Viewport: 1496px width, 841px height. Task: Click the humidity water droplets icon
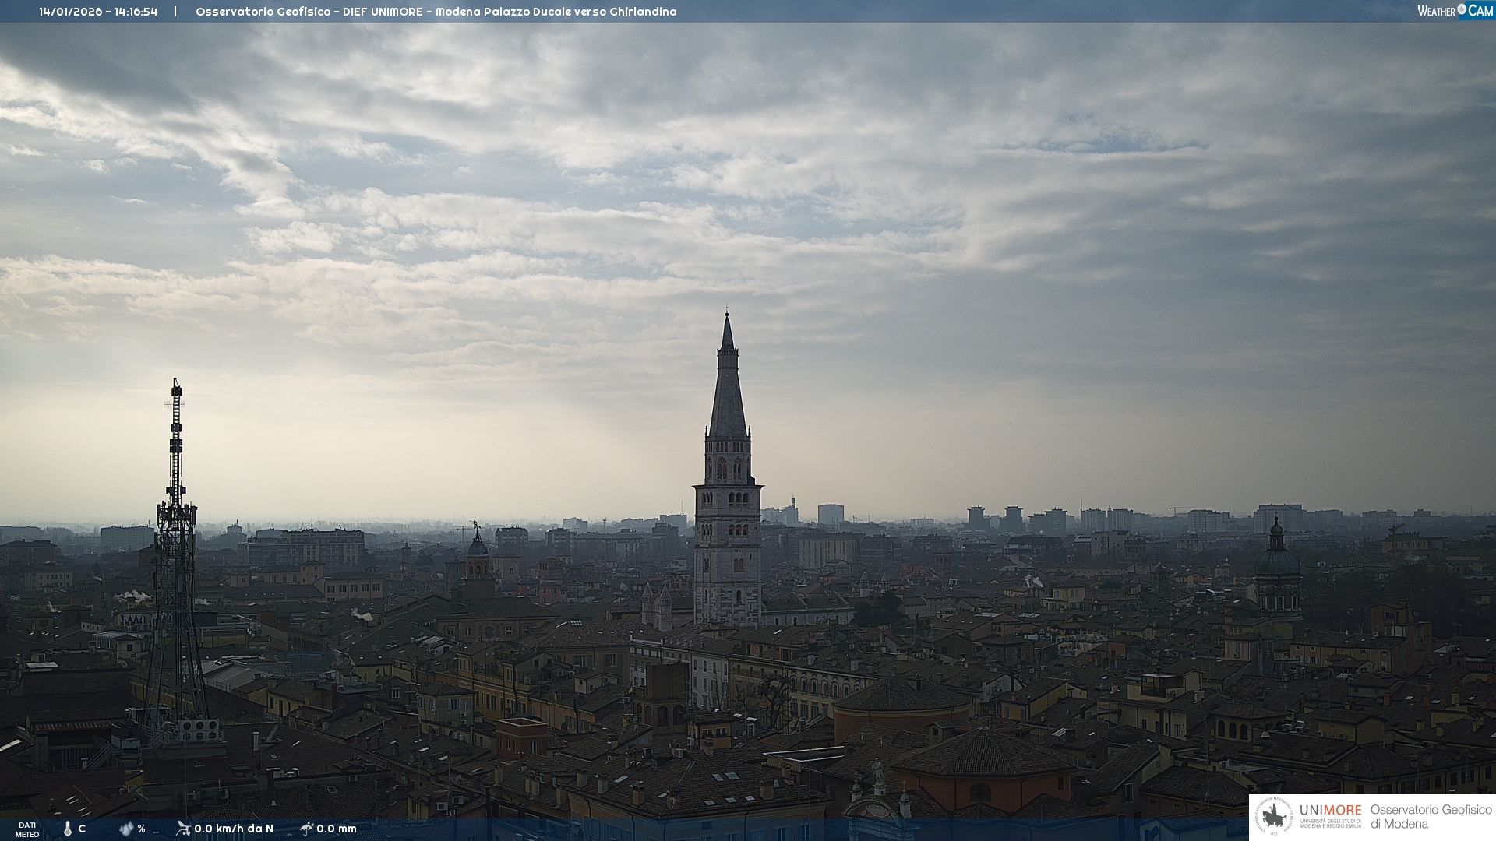point(126,829)
